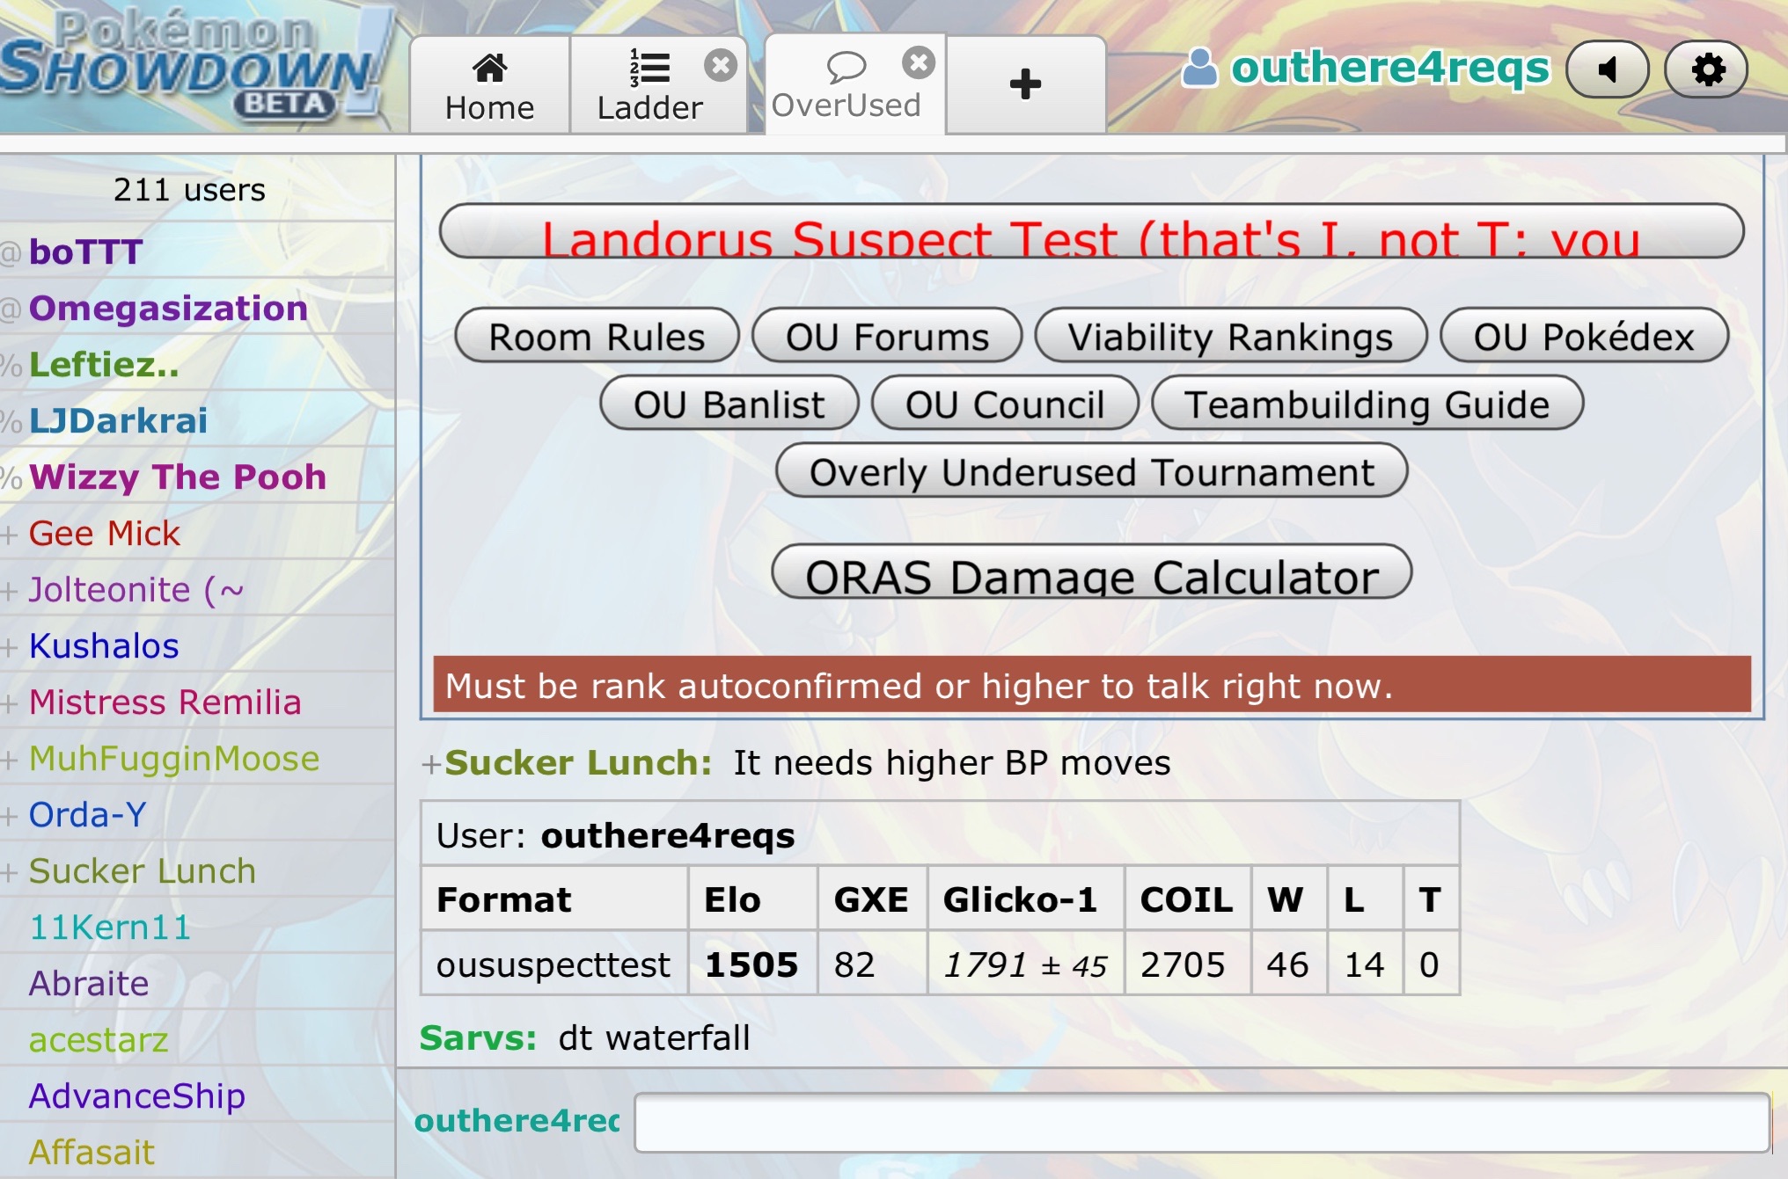1788x1179 pixels.
Task: Select user AdvanceShip
Action: [197, 1095]
